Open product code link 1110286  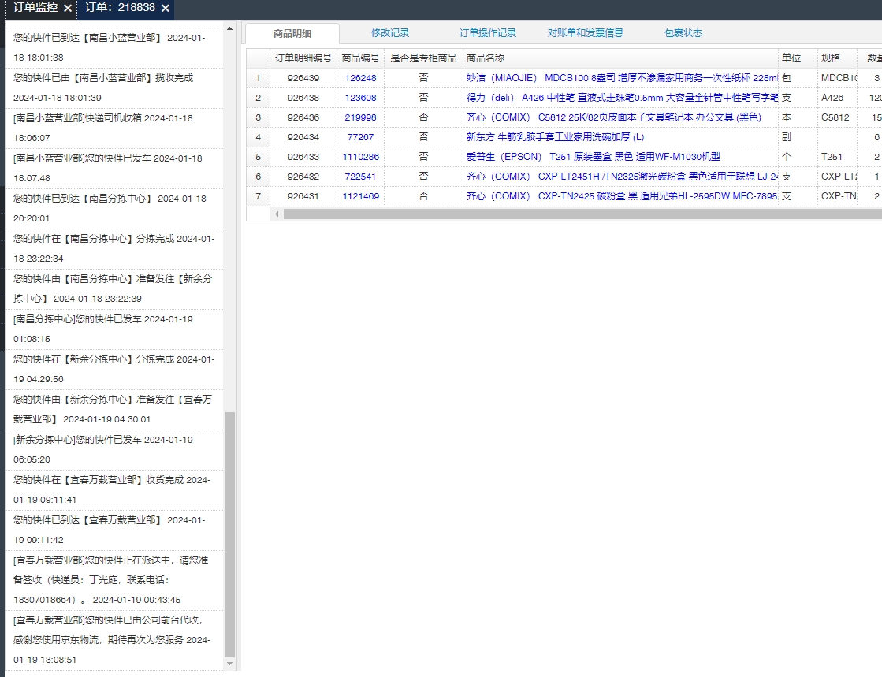point(360,156)
